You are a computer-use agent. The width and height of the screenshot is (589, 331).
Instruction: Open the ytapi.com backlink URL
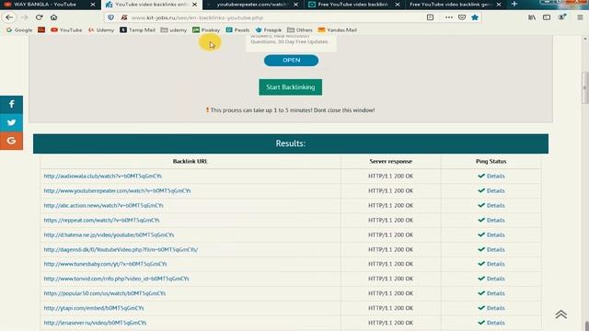tap(94, 308)
